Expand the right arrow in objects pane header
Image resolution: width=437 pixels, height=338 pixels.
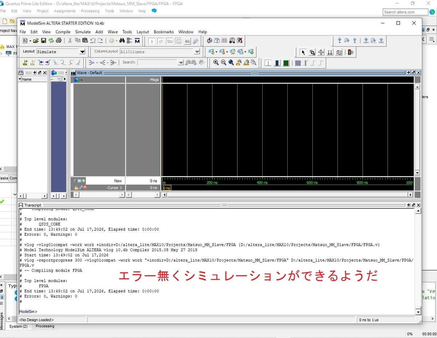coord(65,79)
